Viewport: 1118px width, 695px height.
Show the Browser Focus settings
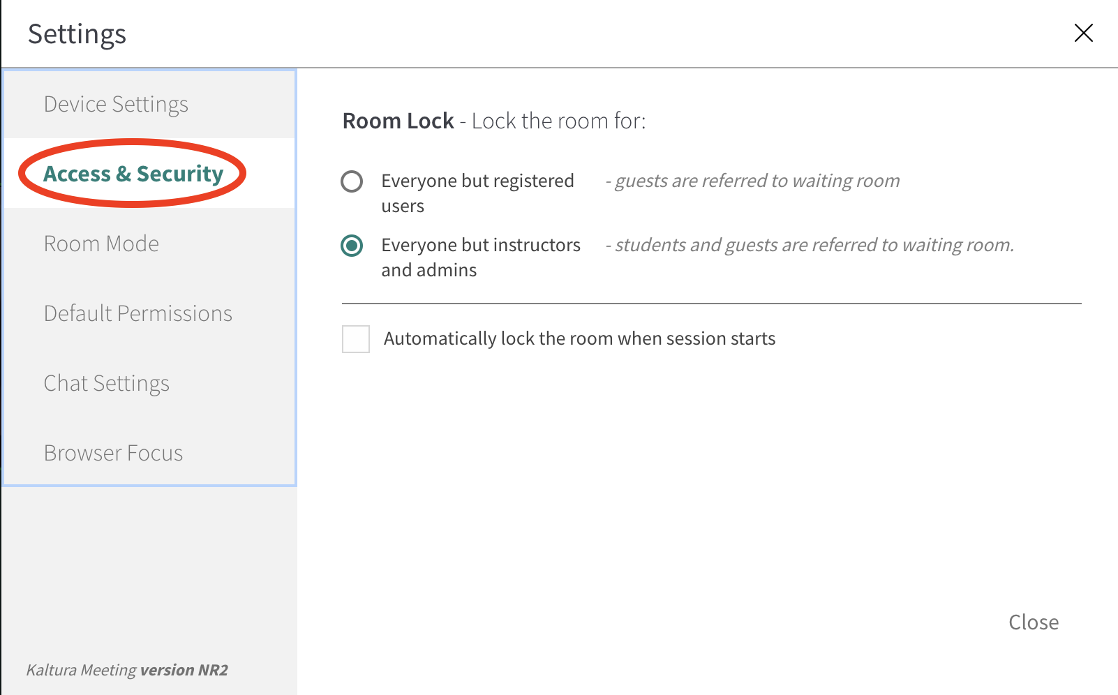click(x=113, y=453)
